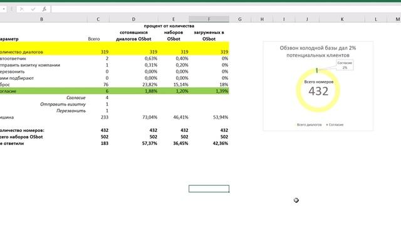Click the green 1,20% cell
The width and height of the screenshot is (401, 226).
[182, 91]
